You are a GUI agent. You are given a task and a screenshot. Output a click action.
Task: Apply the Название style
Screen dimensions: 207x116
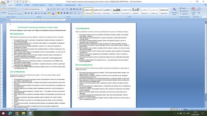(136, 11)
